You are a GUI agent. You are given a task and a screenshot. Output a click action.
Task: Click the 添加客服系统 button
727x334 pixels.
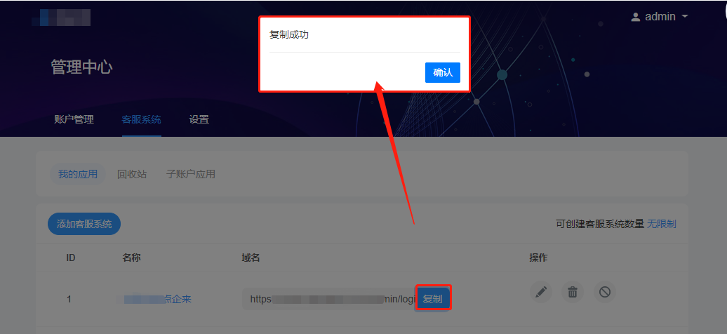(x=84, y=224)
